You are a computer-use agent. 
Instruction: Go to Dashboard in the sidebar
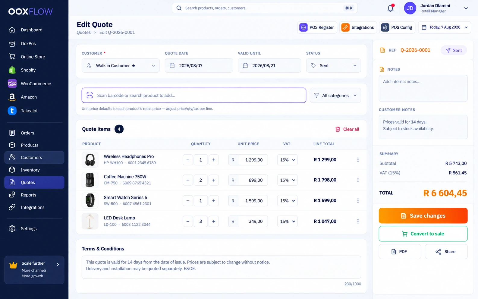[x=34, y=30]
